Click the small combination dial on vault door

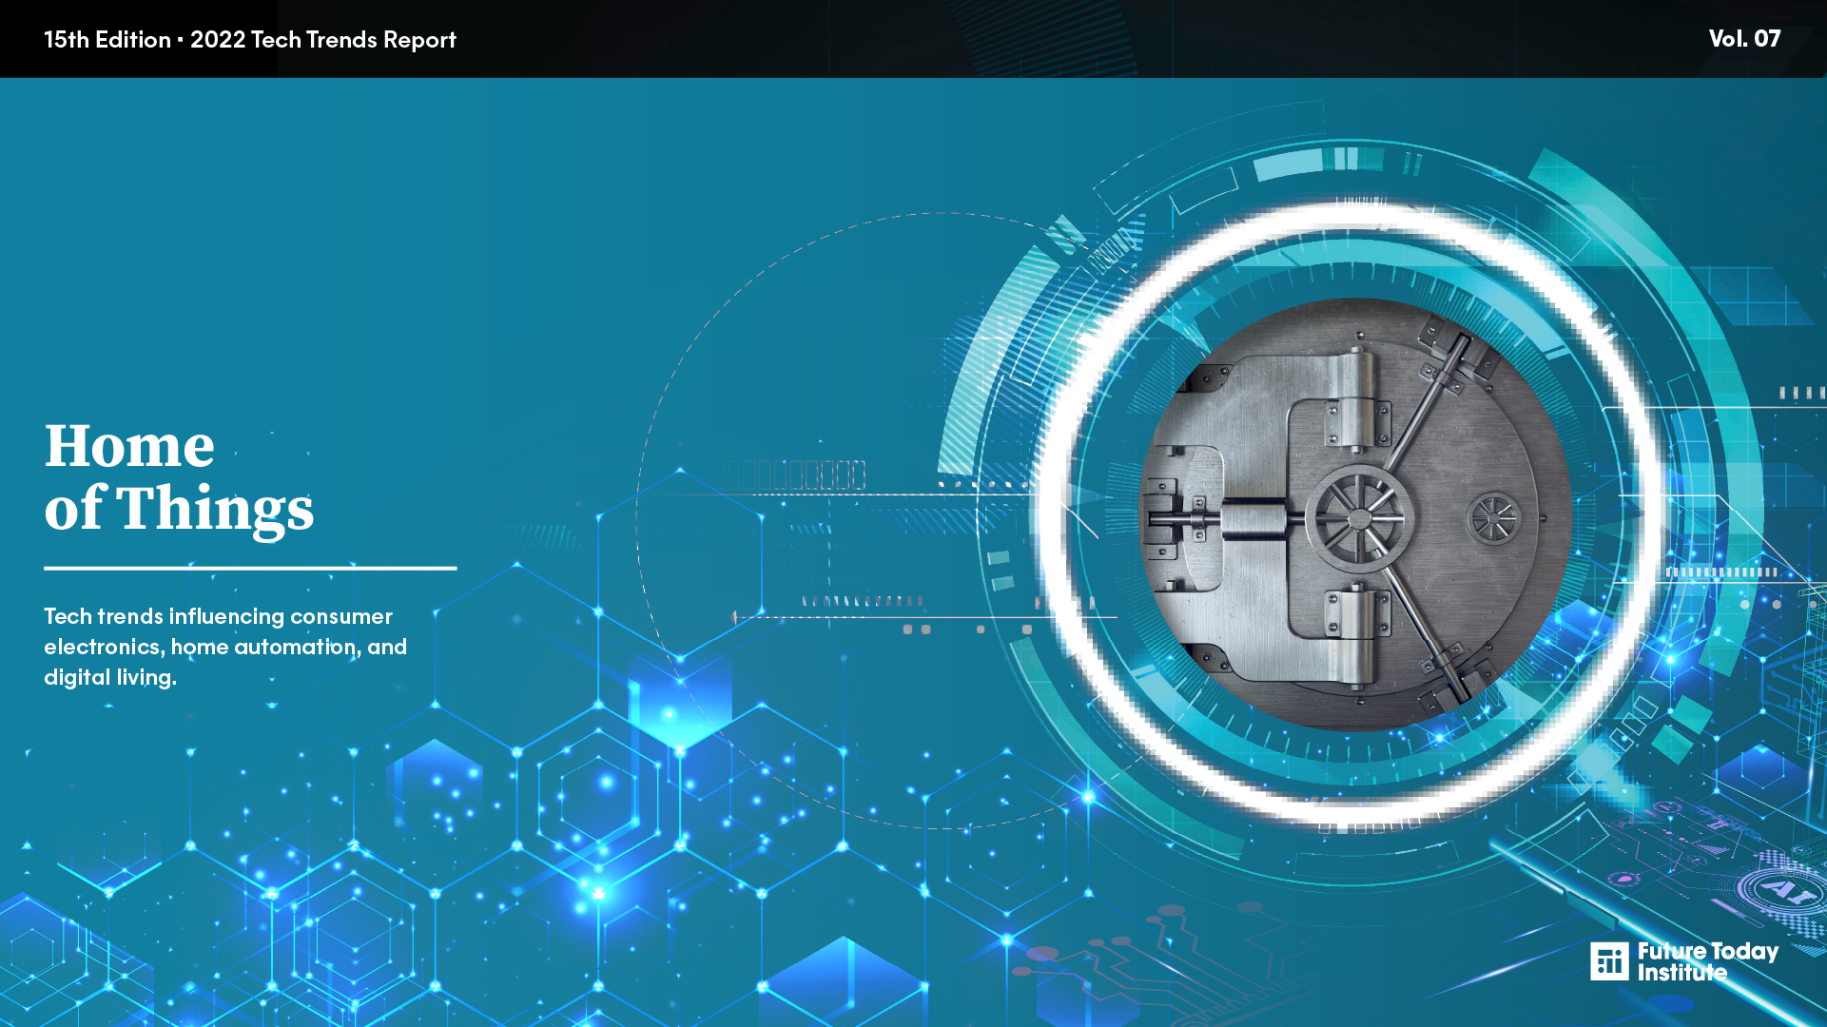pyautogui.click(x=1494, y=519)
